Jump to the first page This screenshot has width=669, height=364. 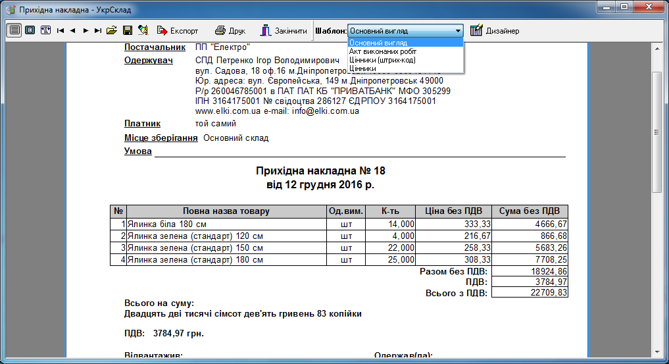pos(61,30)
